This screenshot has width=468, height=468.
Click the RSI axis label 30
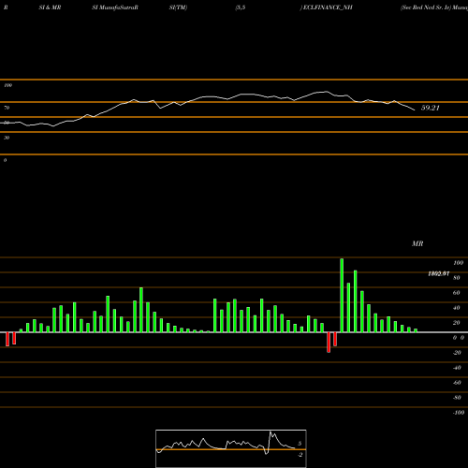click(7, 138)
